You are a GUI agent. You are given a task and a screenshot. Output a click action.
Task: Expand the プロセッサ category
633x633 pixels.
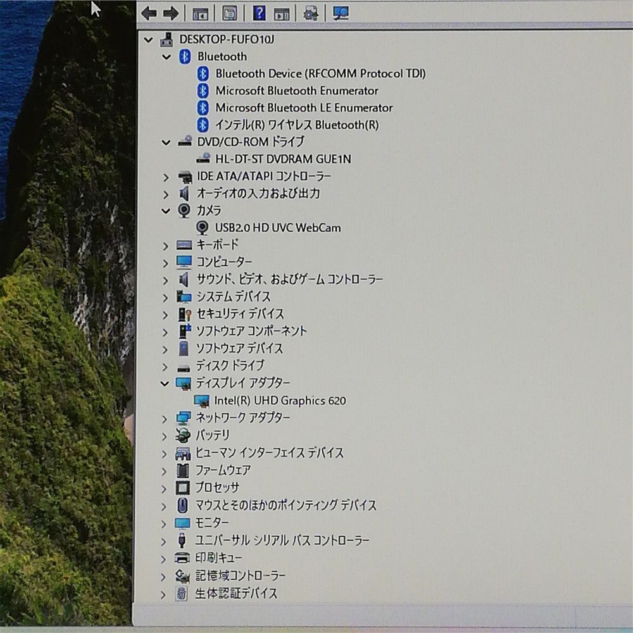(x=166, y=487)
